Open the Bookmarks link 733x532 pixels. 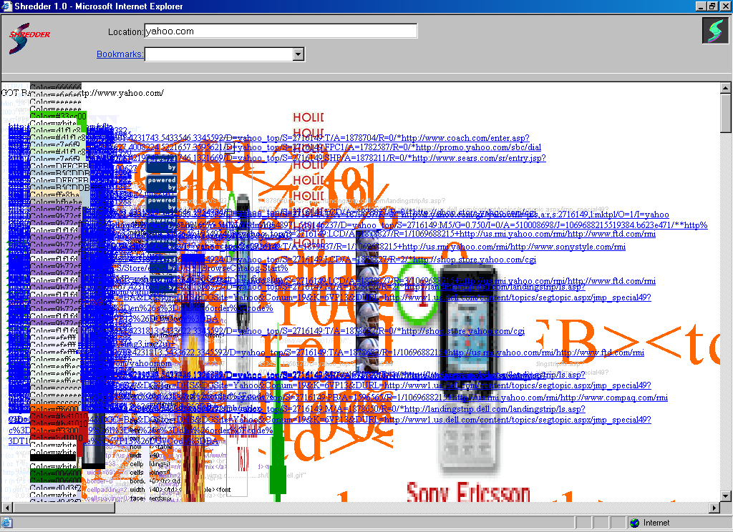pyautogui.click(x=120, y=54)
